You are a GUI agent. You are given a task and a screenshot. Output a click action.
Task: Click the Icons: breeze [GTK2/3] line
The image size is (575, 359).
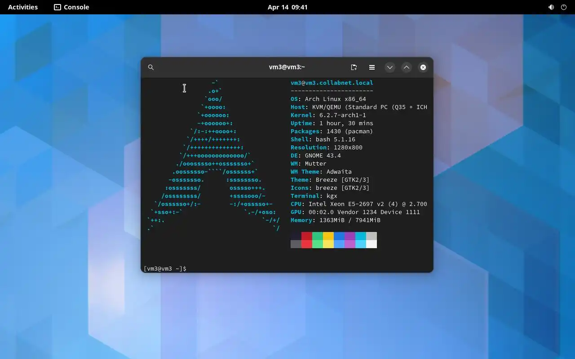point(330,188)
